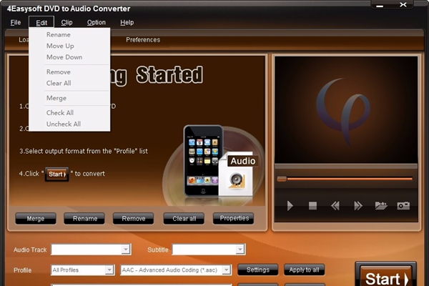Open the Properties button
429x286 pixels.
[234, 218]
